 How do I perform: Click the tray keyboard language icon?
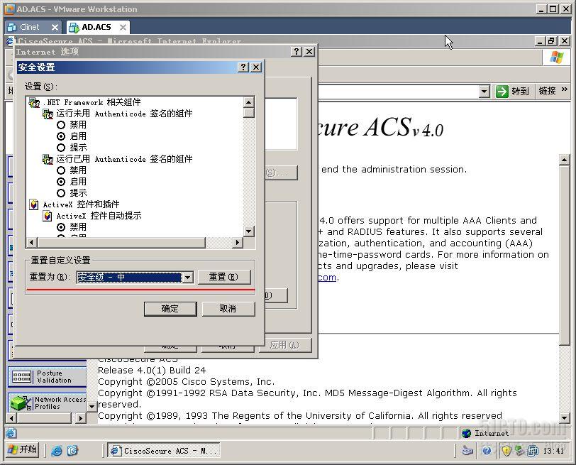click(467, 451)
